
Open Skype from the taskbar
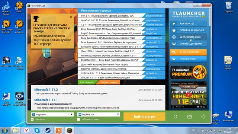click(37, 131)
